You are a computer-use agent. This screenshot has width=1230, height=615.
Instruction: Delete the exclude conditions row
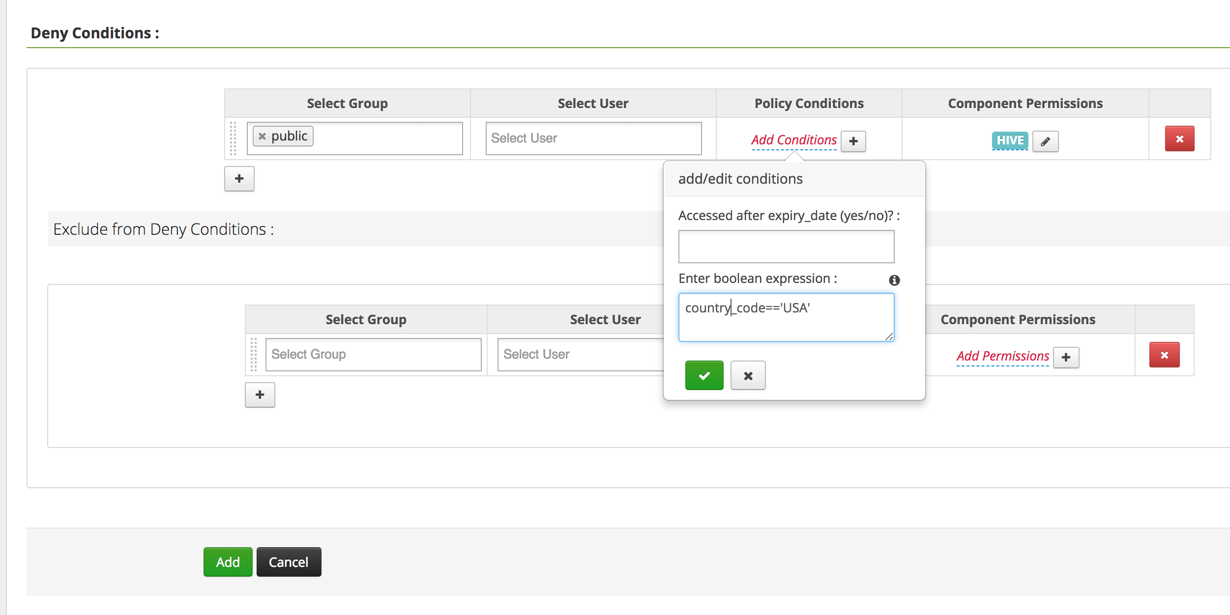point(1164,355)
